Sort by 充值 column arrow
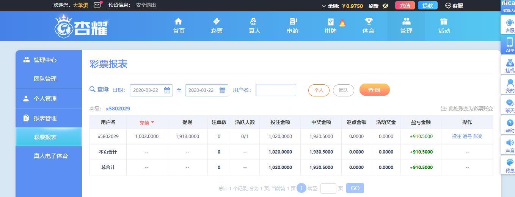Viewport: 515px width, 197px height. tap(152, 123)
